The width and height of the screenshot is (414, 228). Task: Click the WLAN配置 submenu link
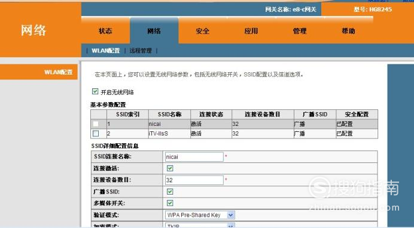point(106,51)
